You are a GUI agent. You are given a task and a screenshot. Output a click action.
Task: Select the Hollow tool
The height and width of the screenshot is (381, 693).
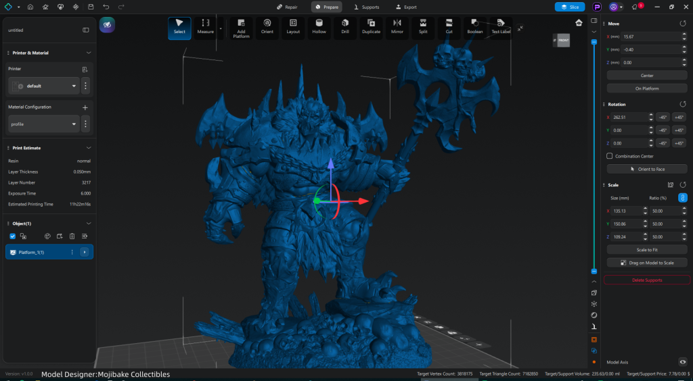tap(319, 28)
